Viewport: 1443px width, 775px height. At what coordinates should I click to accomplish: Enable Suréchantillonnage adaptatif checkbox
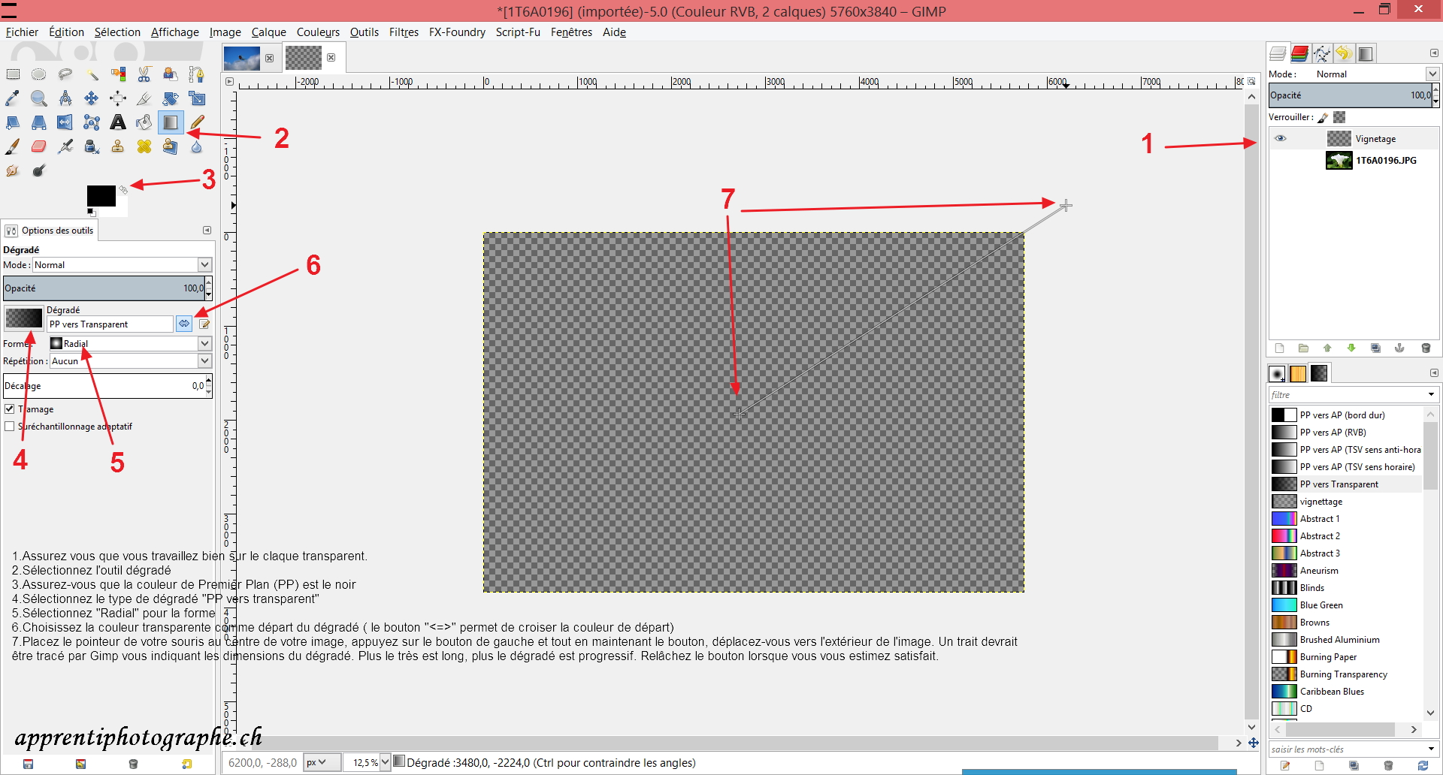point(10,427)
